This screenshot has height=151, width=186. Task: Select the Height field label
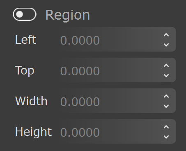(x=34, y=132)
